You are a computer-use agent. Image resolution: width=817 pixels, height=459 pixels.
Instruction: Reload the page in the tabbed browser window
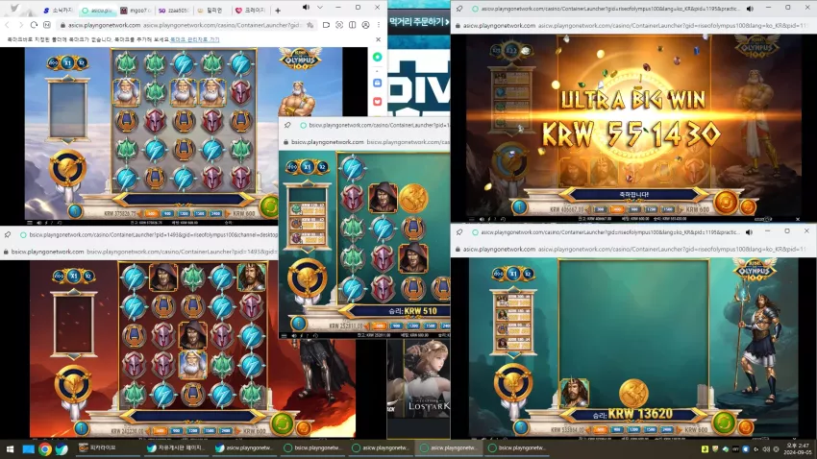[34, 25]
